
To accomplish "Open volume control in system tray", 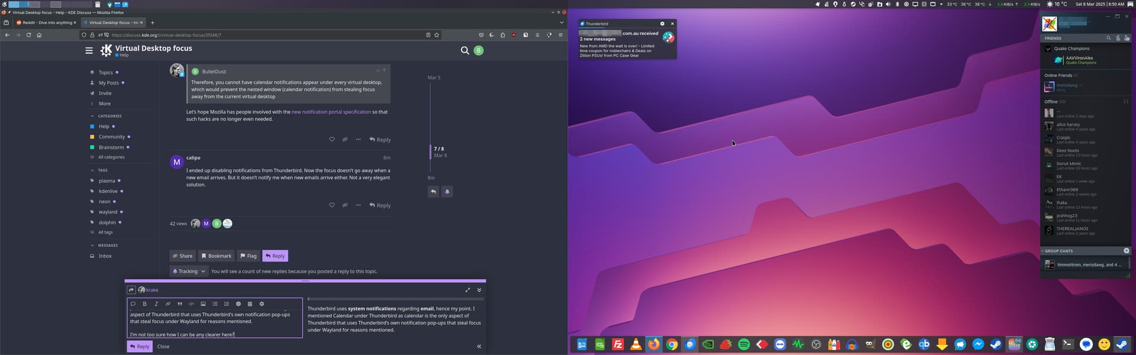I will click(888, 4).
